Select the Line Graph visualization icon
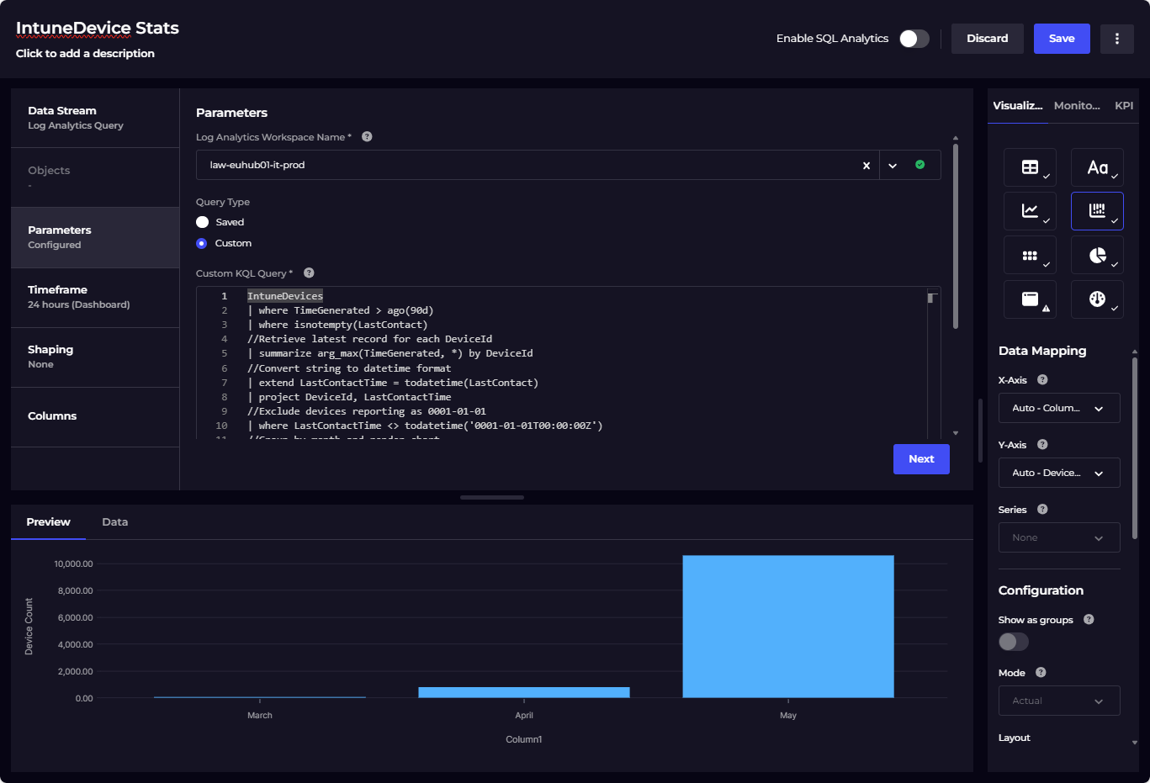The image size is (1150, 783). pyautogui.click(x=1030, y=211)
